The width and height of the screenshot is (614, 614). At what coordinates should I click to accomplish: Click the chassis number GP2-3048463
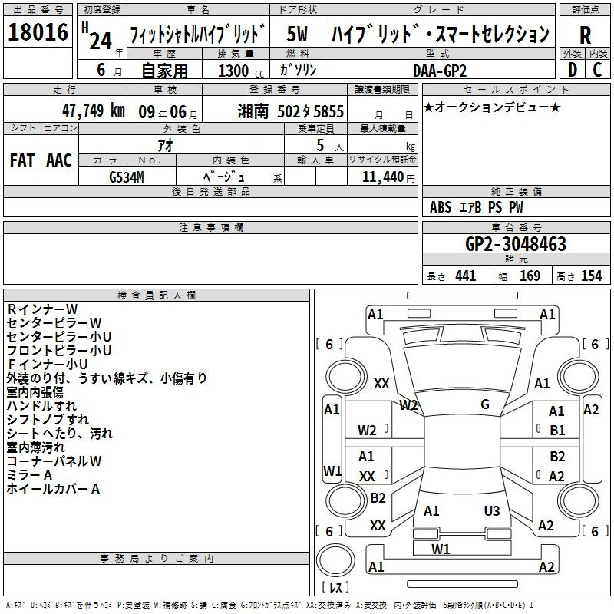[516, 244]
